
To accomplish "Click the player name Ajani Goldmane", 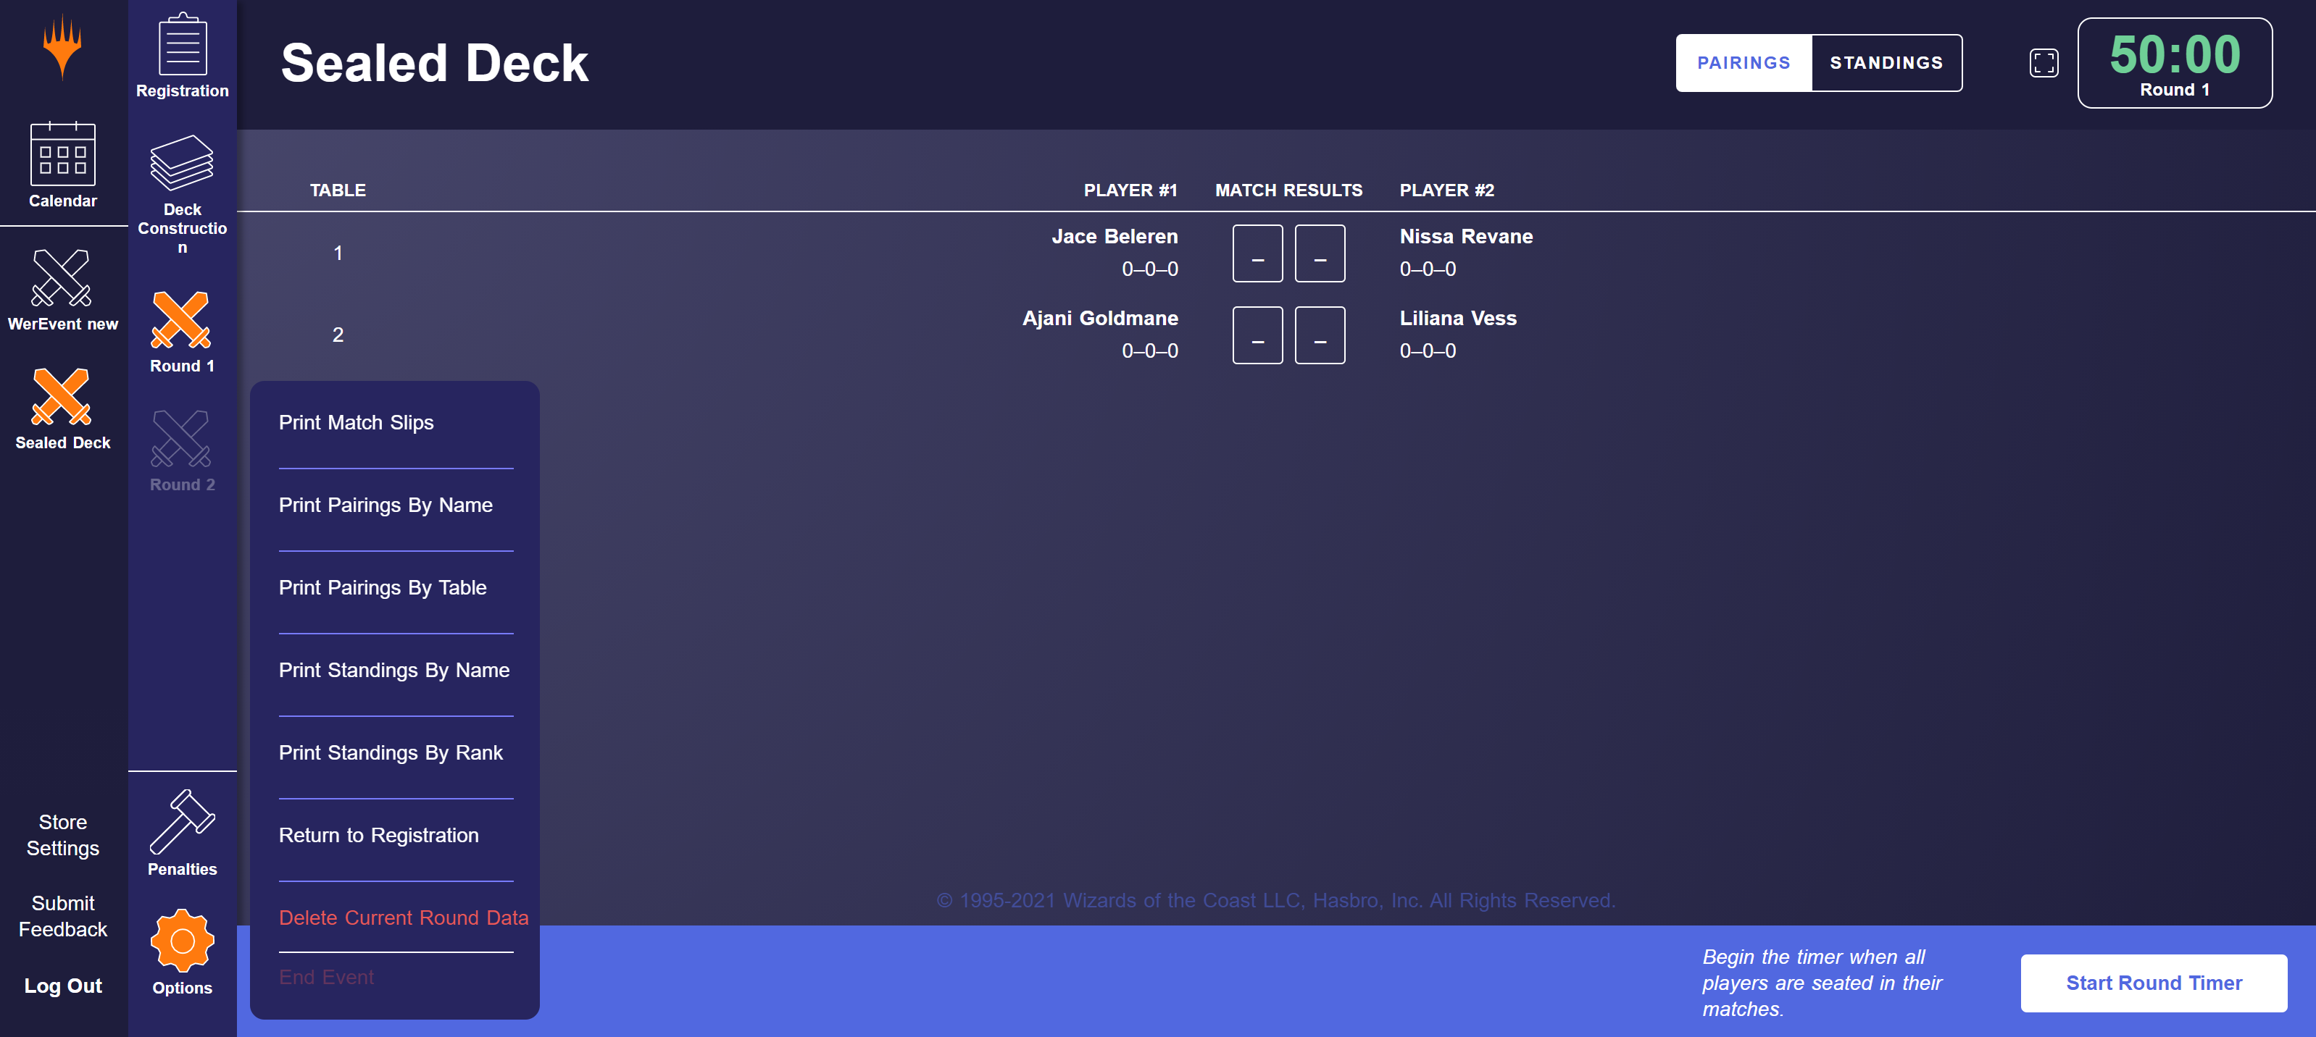I will pyautogui.click(x=1099, y=318).
